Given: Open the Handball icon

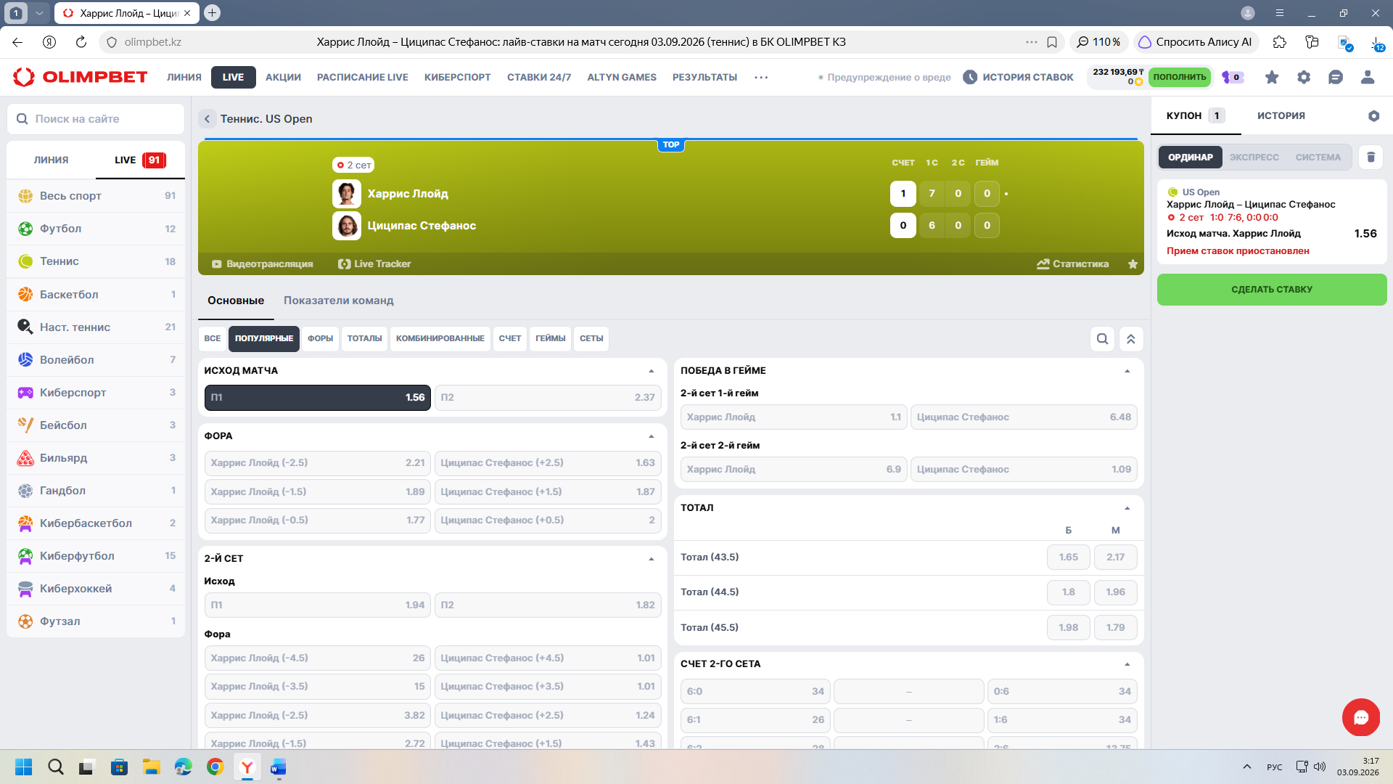Looking at the screenshot, I should [x=25, y=491].
